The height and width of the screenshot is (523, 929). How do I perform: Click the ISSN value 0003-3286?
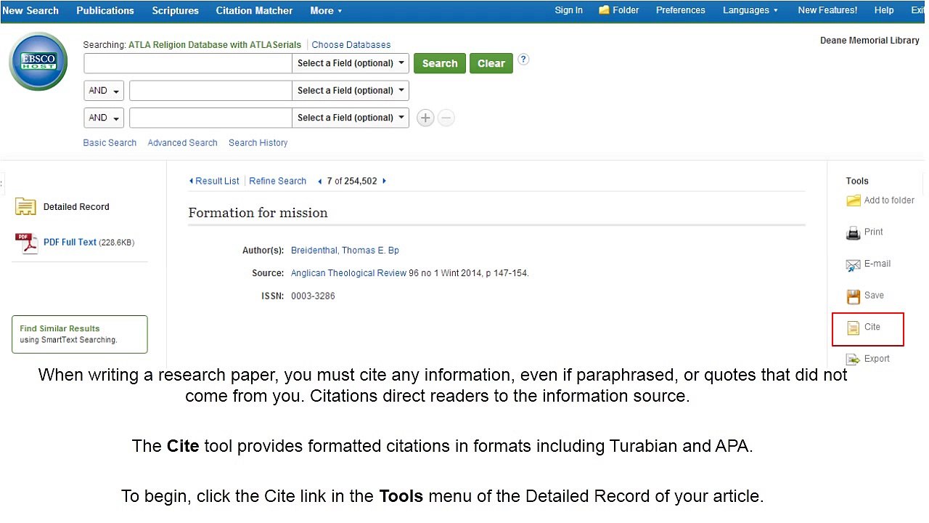pyautogui.click(x=313, y=296)
